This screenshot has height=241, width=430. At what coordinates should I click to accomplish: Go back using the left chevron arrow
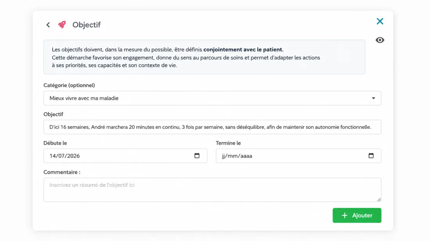pyautogui.click(x=48, y=25)
